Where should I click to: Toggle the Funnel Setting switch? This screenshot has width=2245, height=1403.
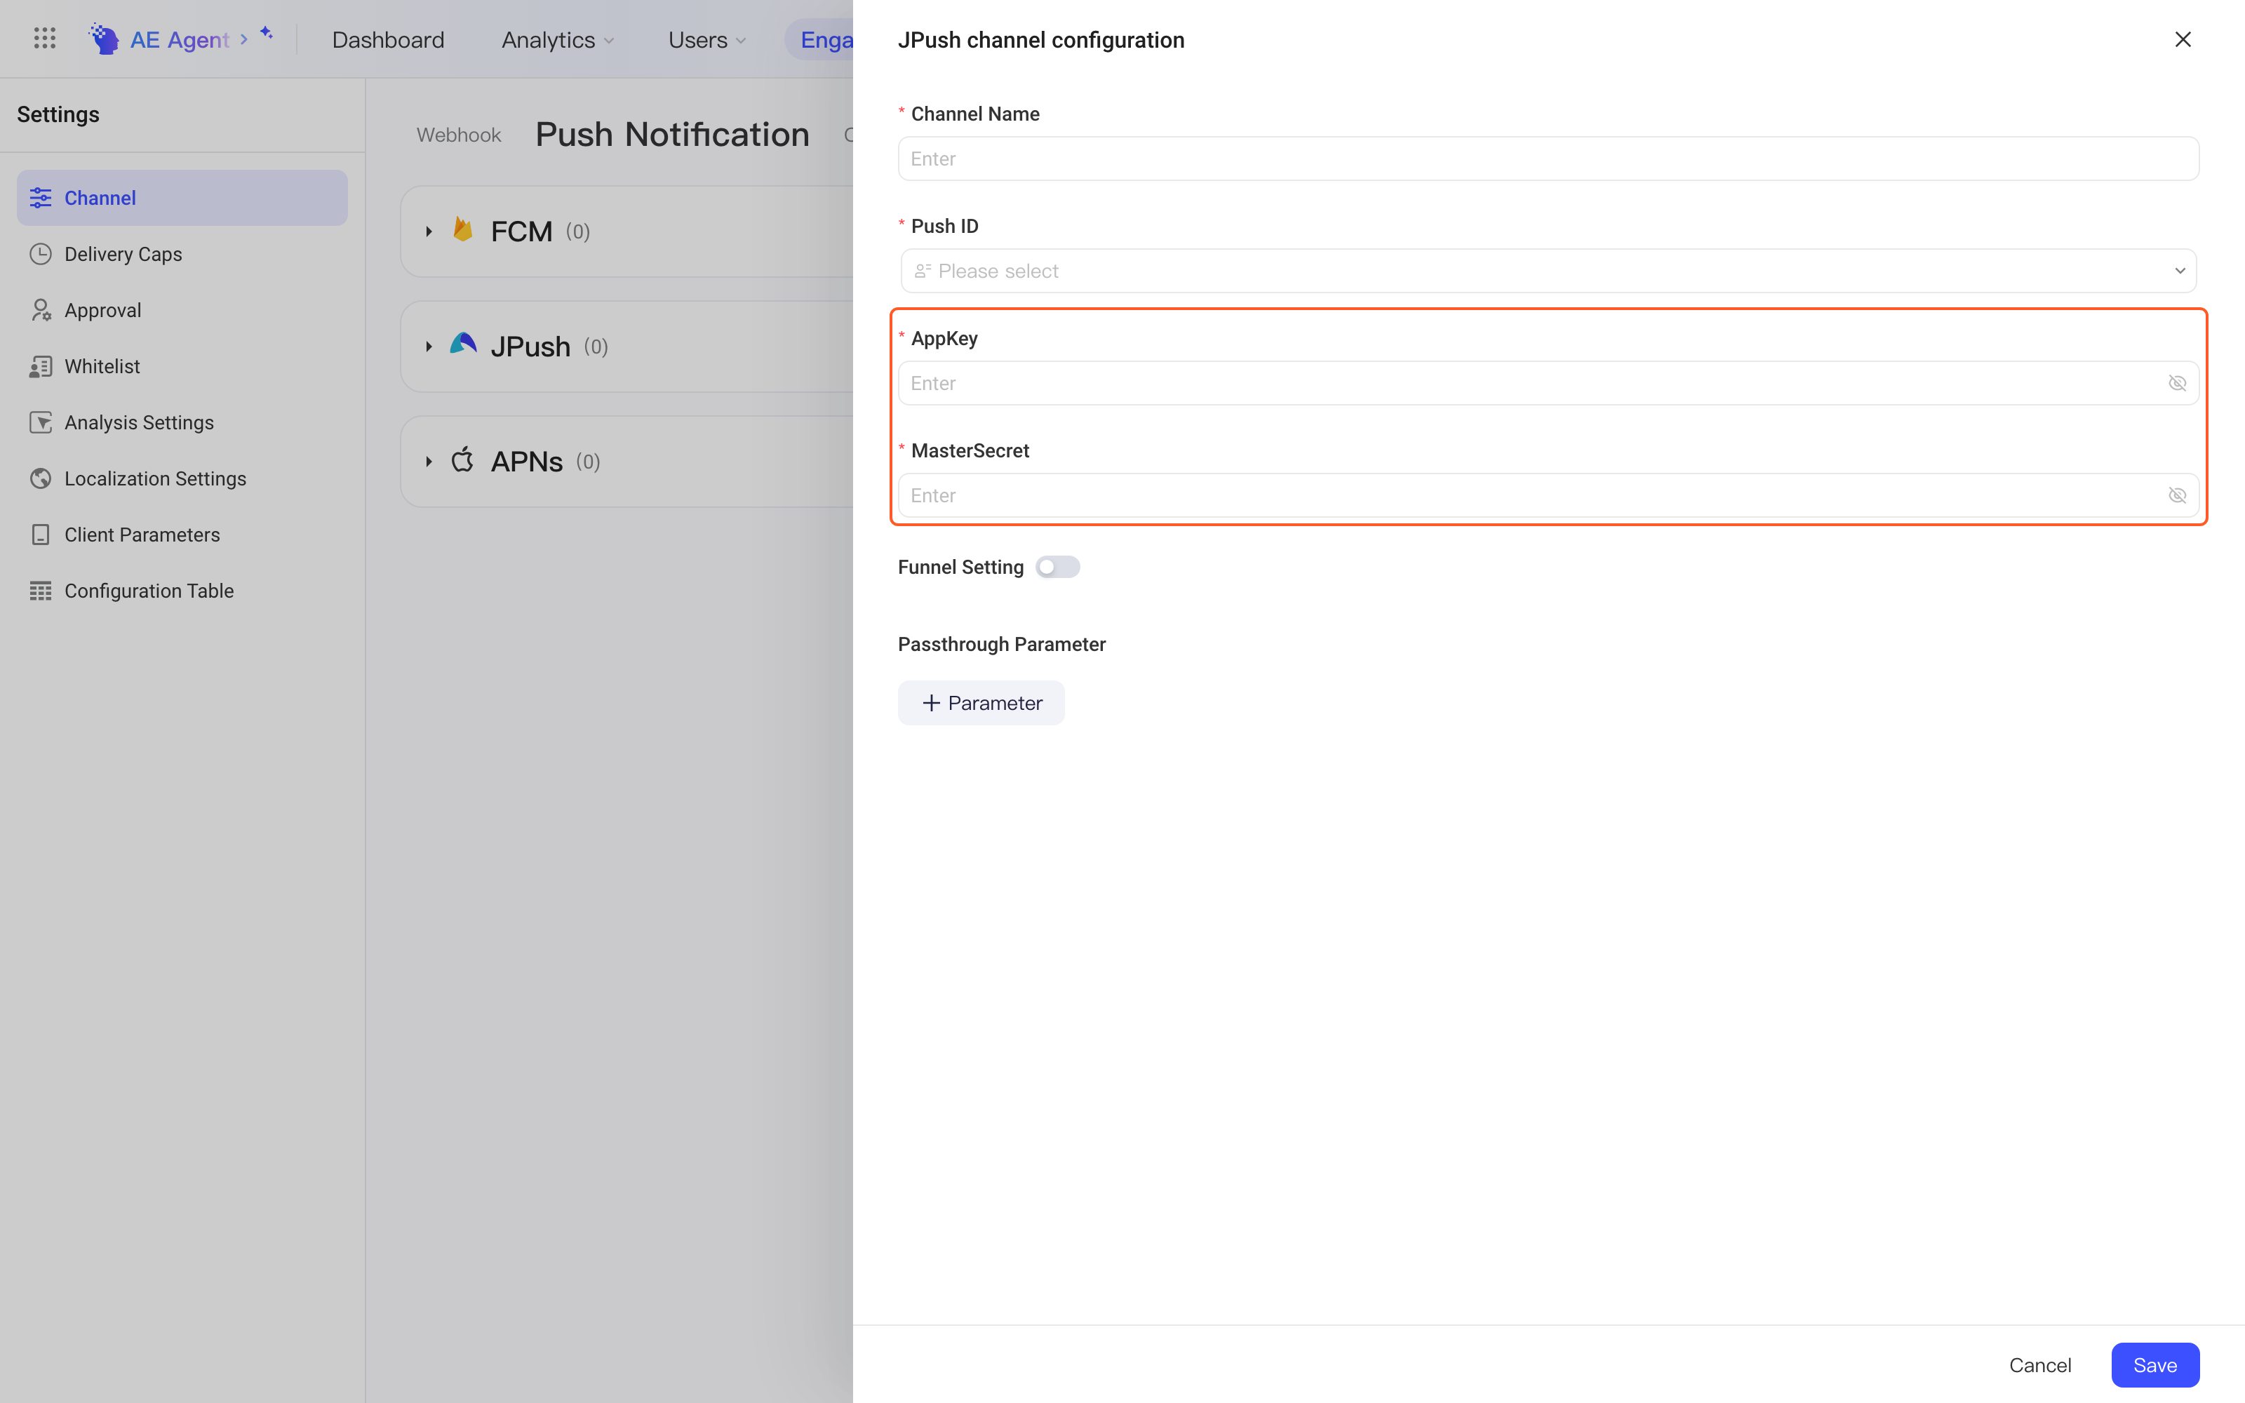click(1057, 567)
